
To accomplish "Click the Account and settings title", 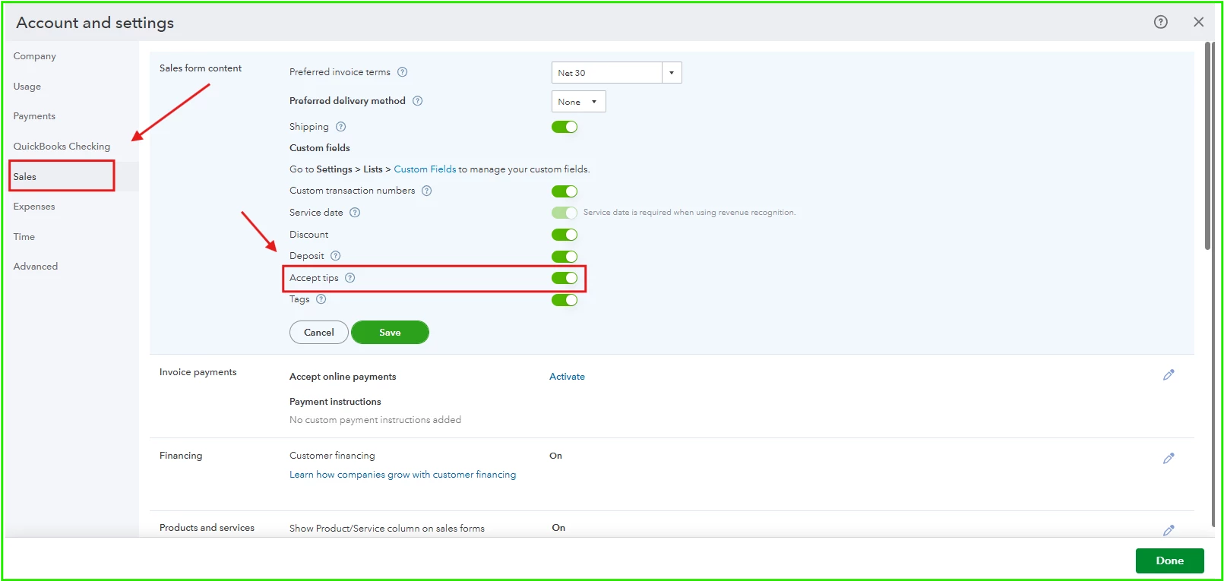I will coord(95,23).
